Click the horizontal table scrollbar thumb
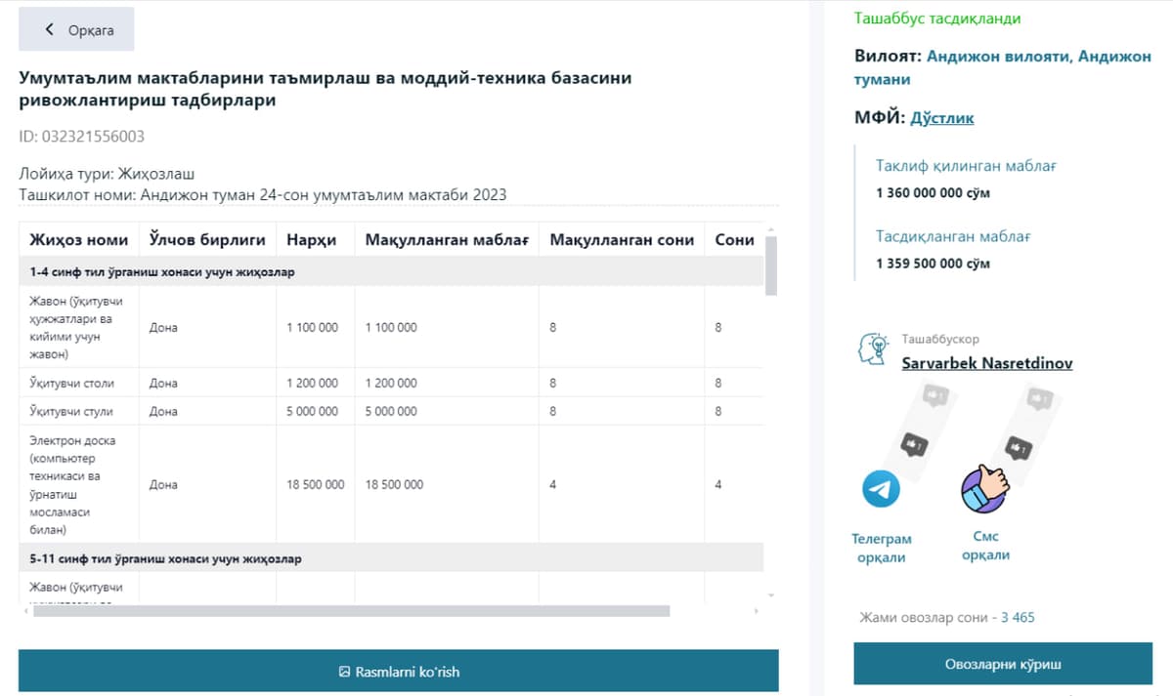Viewport: 1173px width, 696px height. click(x=352, y=611)
